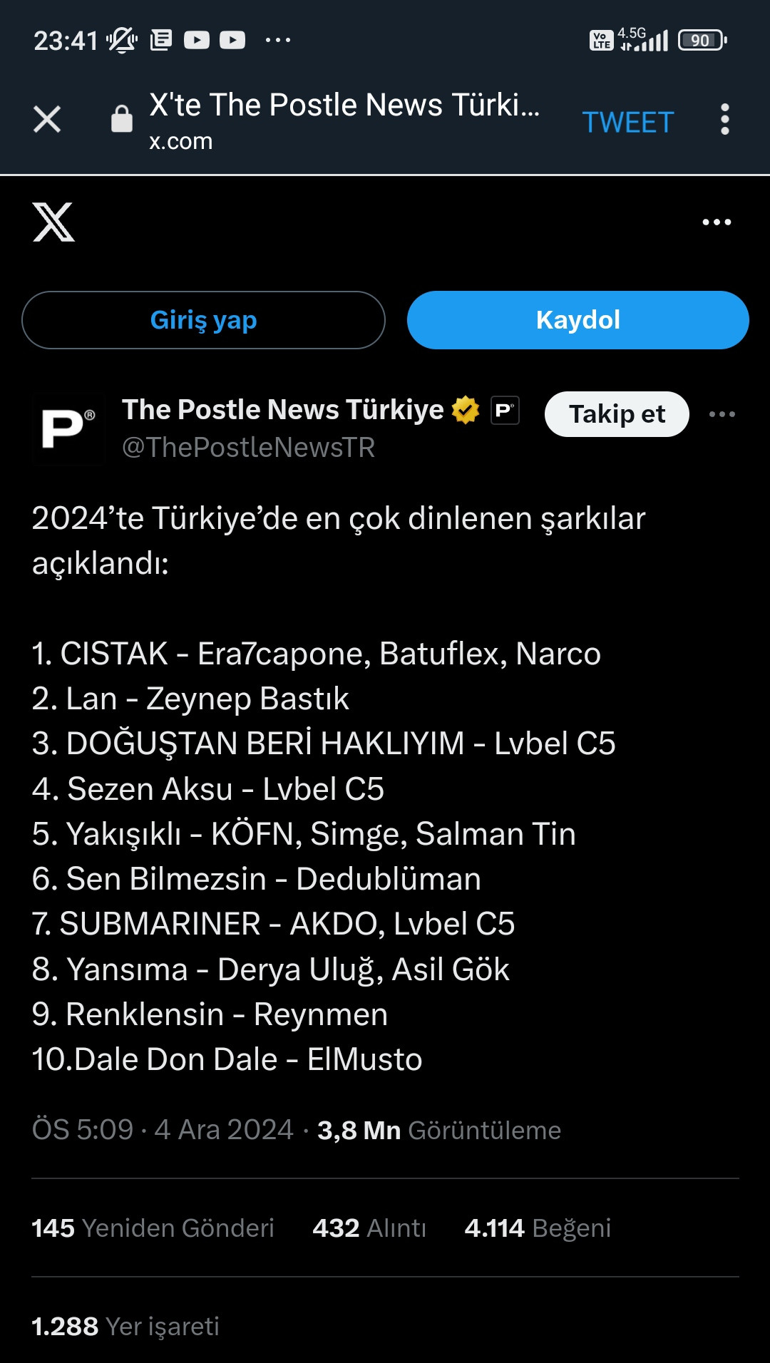Follow account with Takip et

point(617,414)
